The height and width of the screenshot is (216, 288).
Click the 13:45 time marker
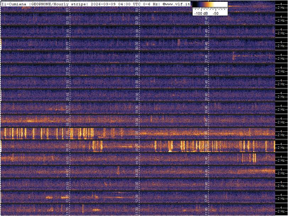click(206, 185)
